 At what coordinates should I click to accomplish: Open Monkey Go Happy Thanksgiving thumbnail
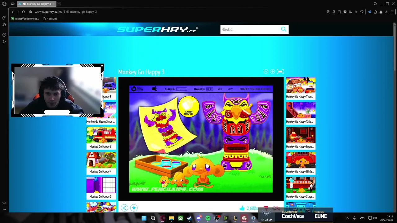point(301,88)
